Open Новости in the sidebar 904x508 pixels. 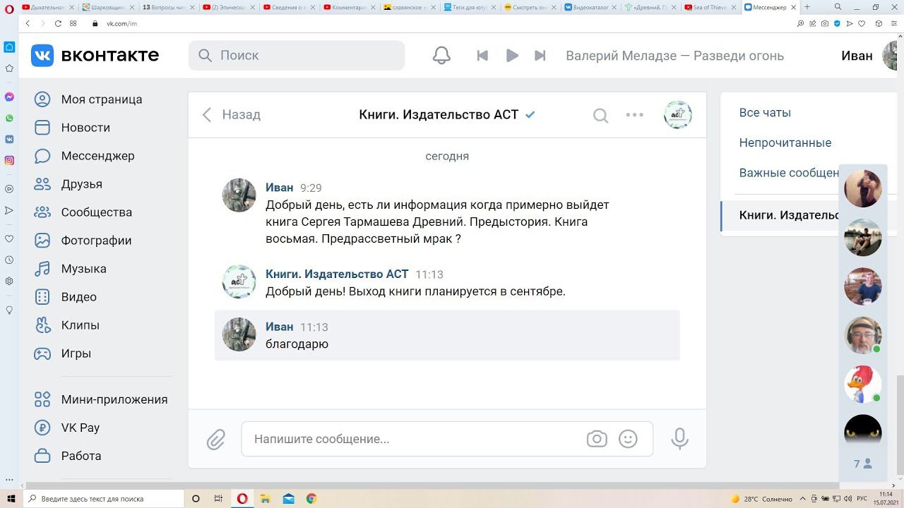pyautogui.click(x=85, y=128)
